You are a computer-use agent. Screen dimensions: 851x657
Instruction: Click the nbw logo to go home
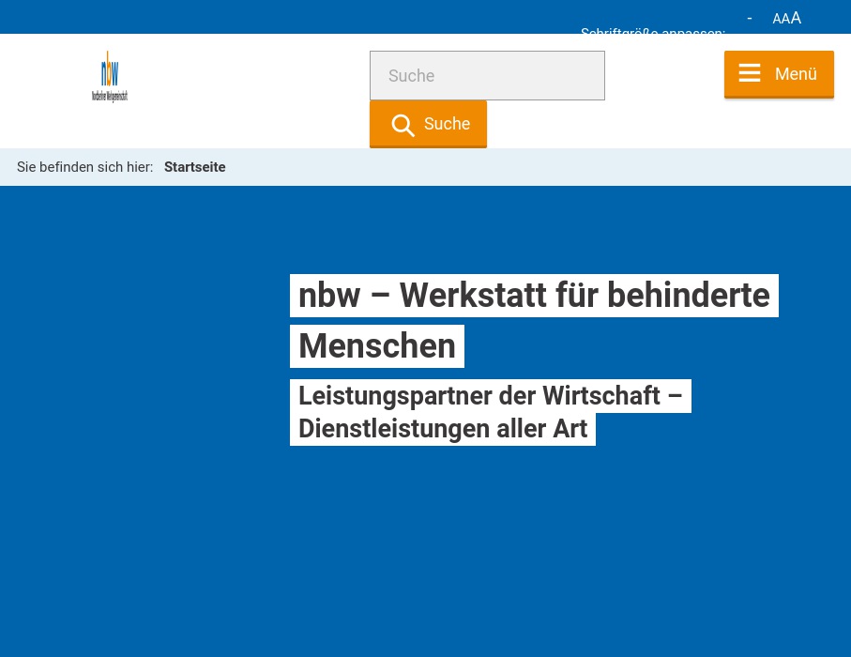pyautogui.click(x=110, y=76)
